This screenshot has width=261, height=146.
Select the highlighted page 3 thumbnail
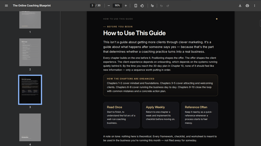pos(30,90)
